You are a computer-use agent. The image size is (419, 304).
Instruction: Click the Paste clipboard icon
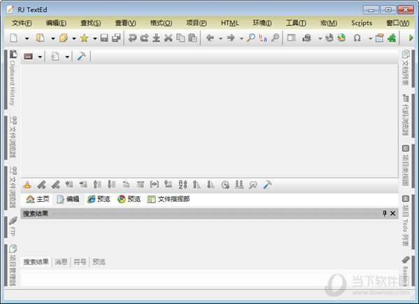pyautogui.click(x=193, y=38)
